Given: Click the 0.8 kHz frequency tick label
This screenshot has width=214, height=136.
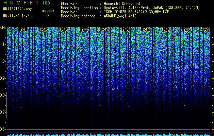Looking at the screenshot, I should 3,95.
